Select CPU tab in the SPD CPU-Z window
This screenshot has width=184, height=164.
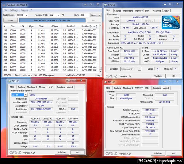coord(12,87)
